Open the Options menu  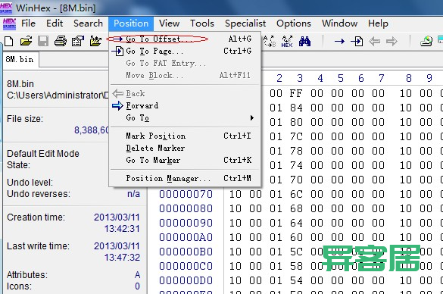[x=294, y=23]
